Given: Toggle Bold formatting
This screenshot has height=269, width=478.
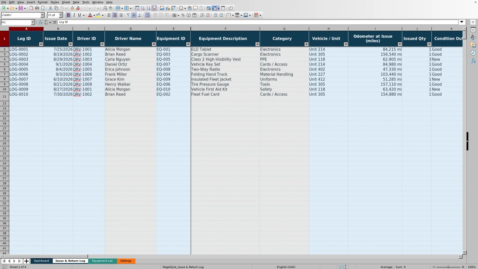Looking at the screenshot, I should coord(68,15).
